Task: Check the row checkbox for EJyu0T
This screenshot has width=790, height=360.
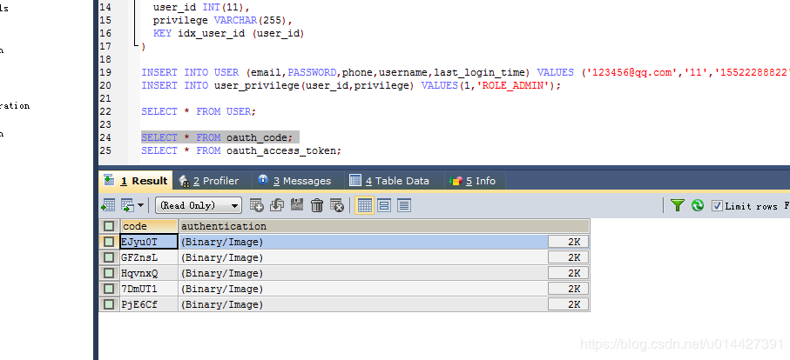Action: point(109,242)
